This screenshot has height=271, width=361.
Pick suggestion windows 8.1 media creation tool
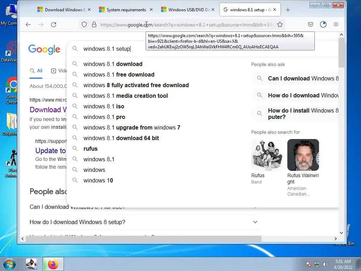pos(126,96)
